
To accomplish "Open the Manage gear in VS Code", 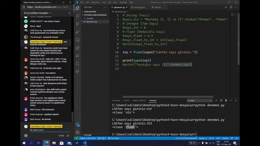I will pyautogui.click(x=78, y=132).
